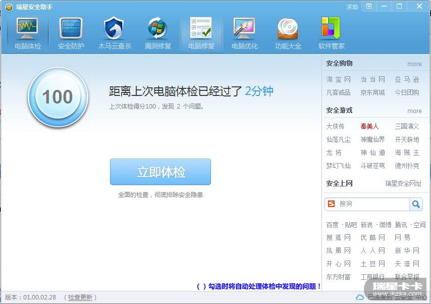The image size is (431, 304).
Task: Open the 大侠传 game link
Action: (x=335, y=127)
